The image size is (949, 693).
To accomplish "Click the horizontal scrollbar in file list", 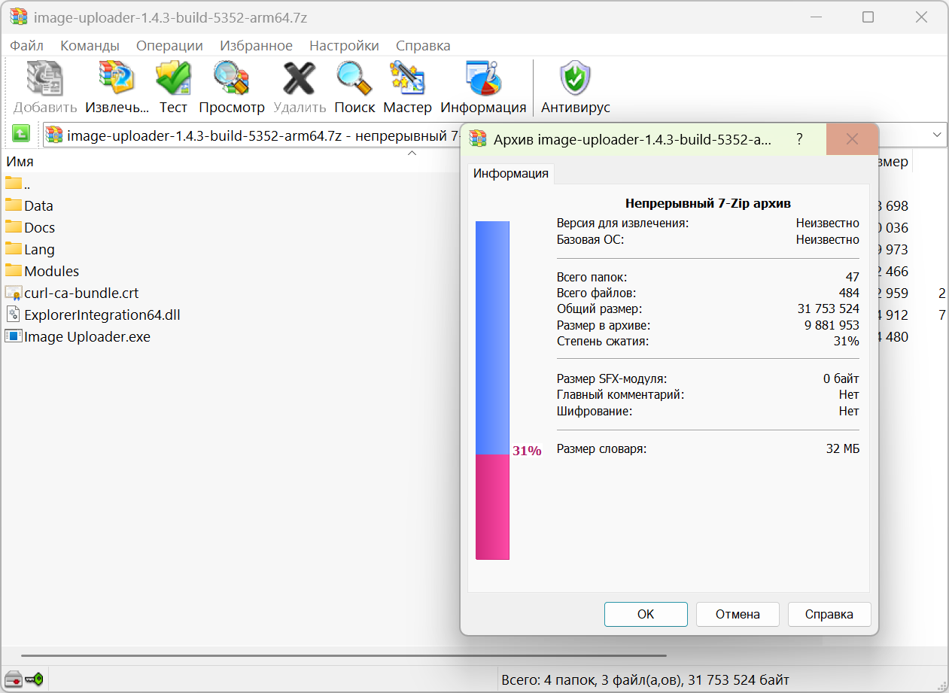I will [x=344, y=655].
